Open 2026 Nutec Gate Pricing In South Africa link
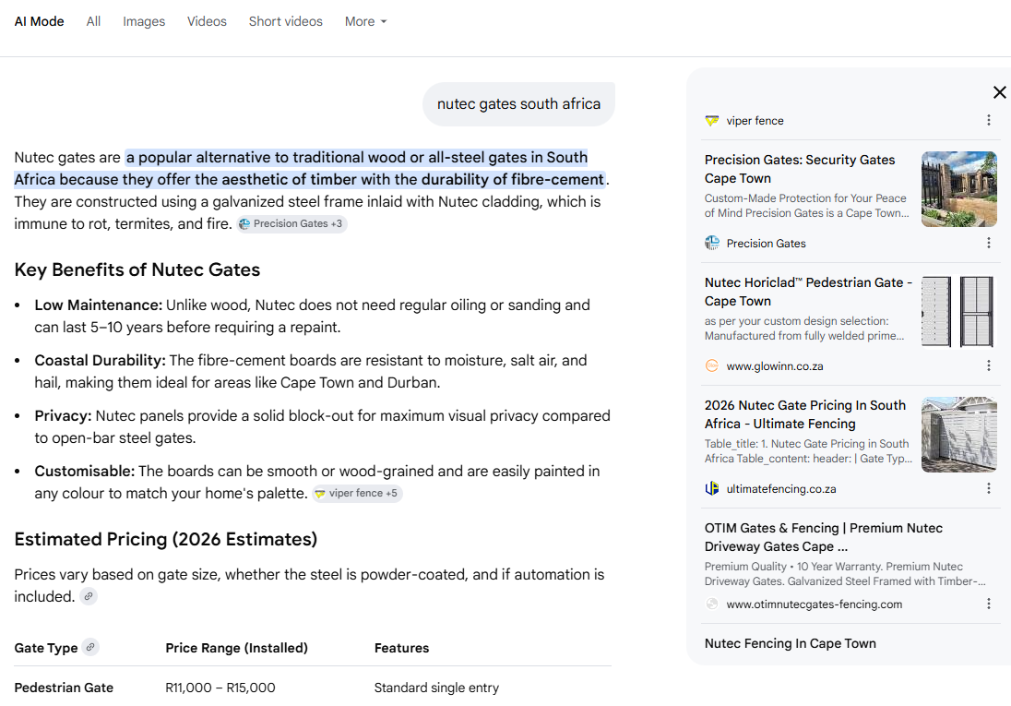1011x706 pixels. coord(805,414)
